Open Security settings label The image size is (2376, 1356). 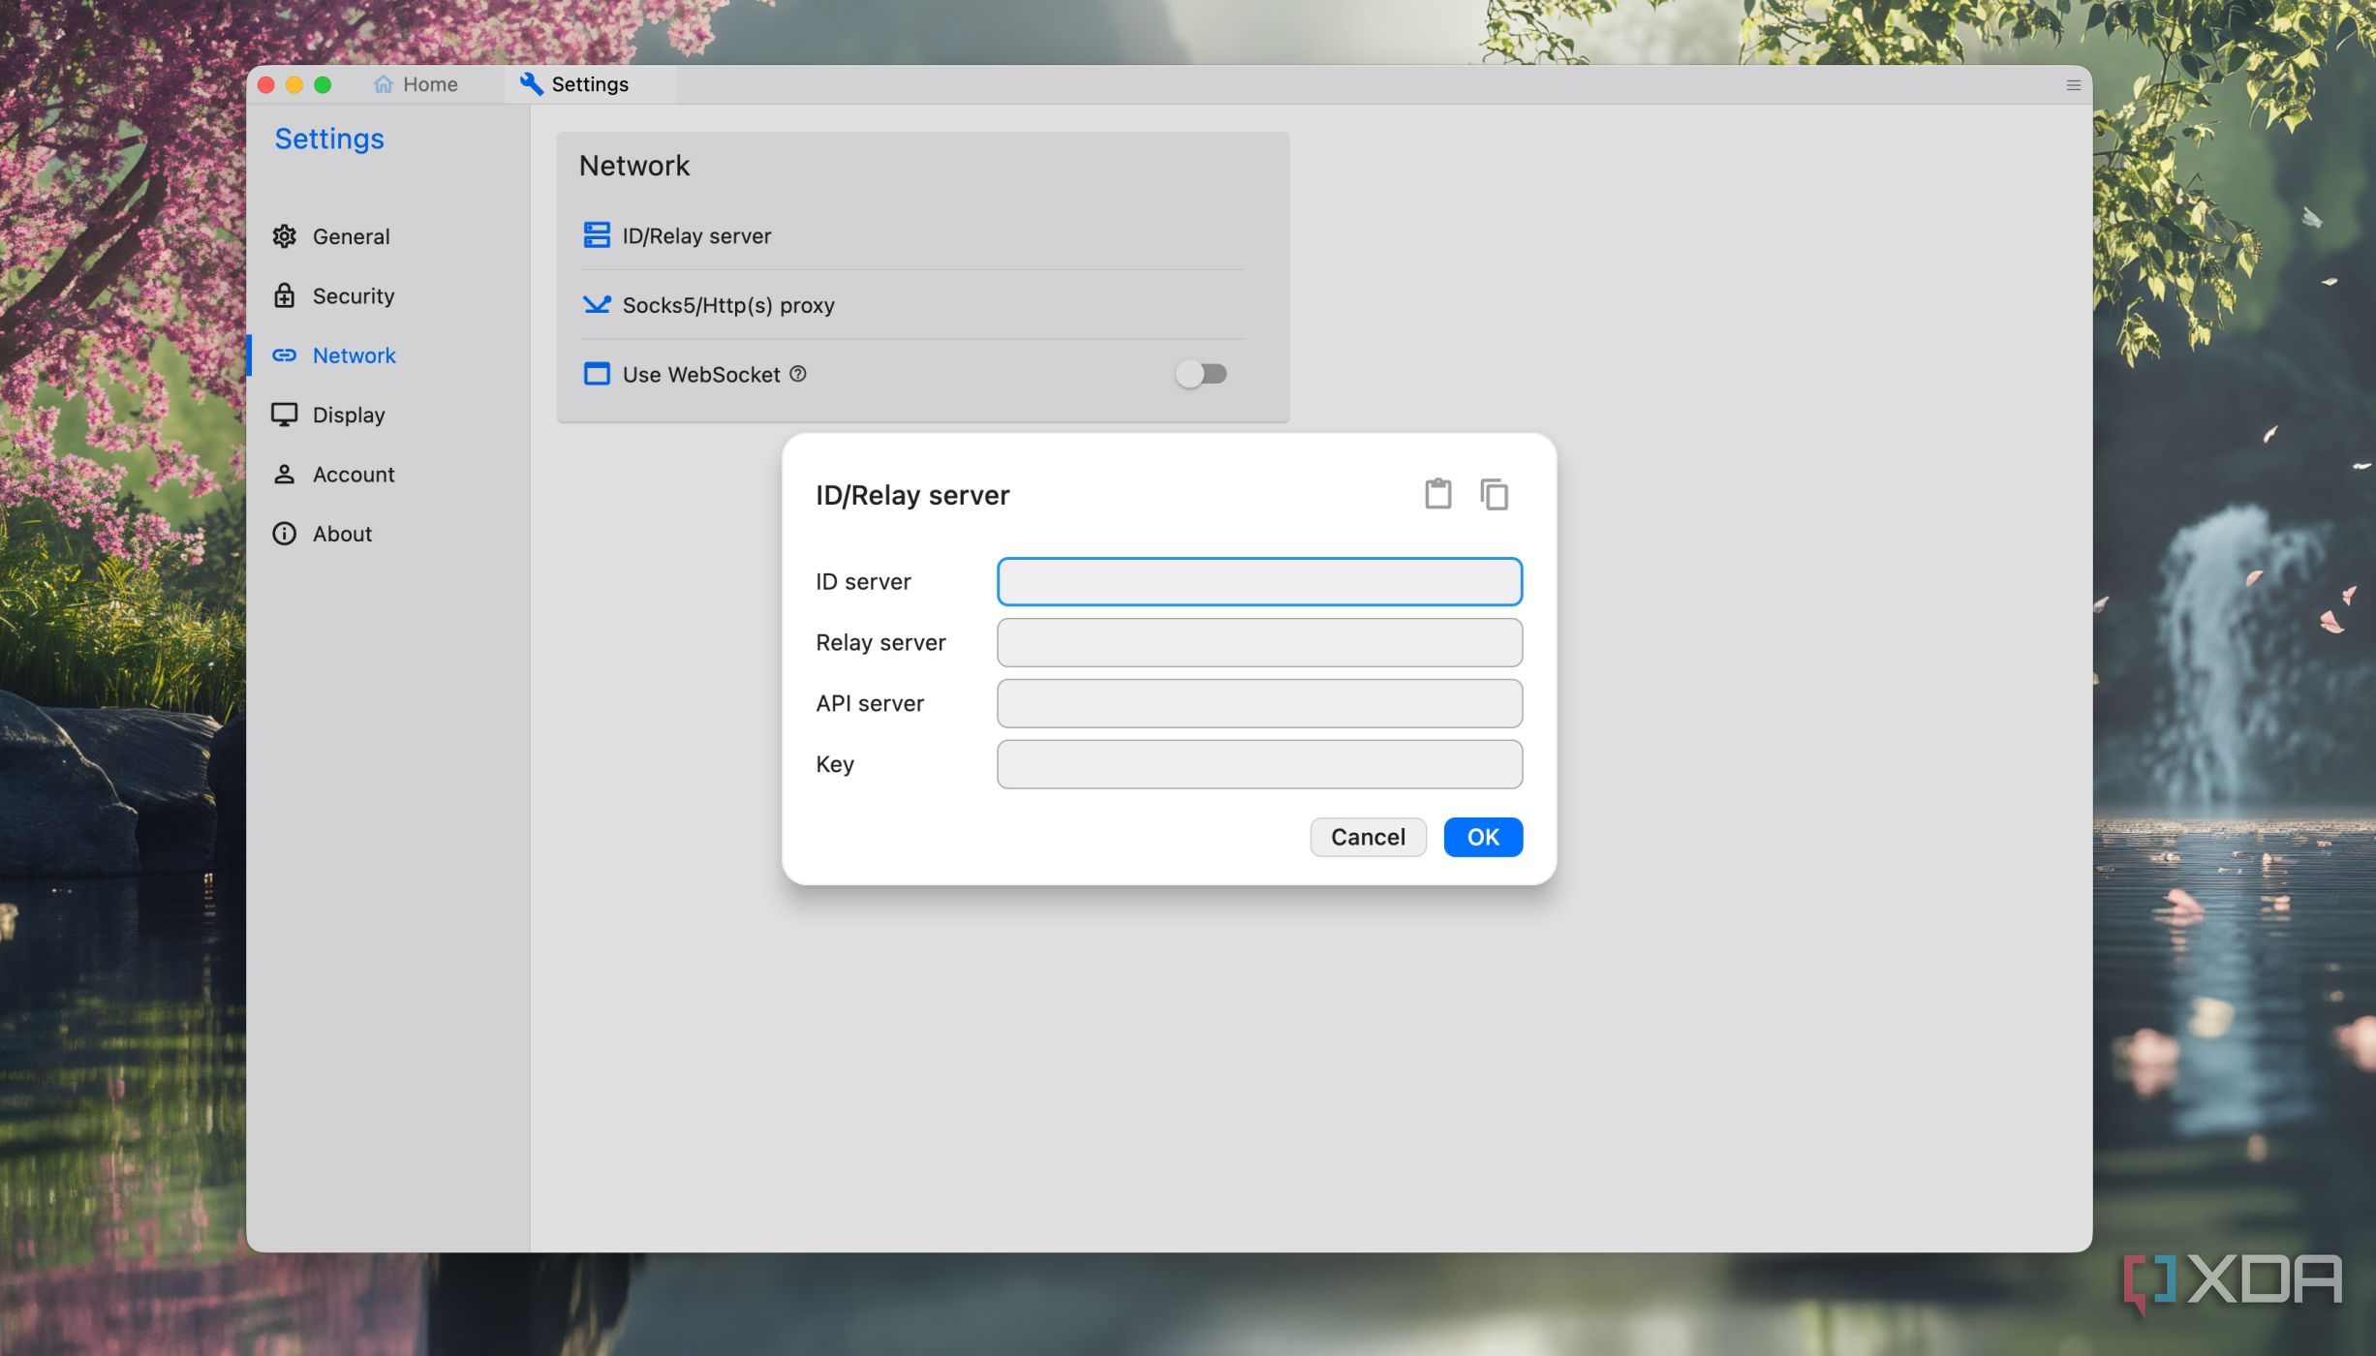point(354,295)
